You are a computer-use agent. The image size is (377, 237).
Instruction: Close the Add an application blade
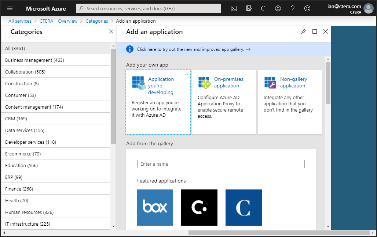[326, 31]
